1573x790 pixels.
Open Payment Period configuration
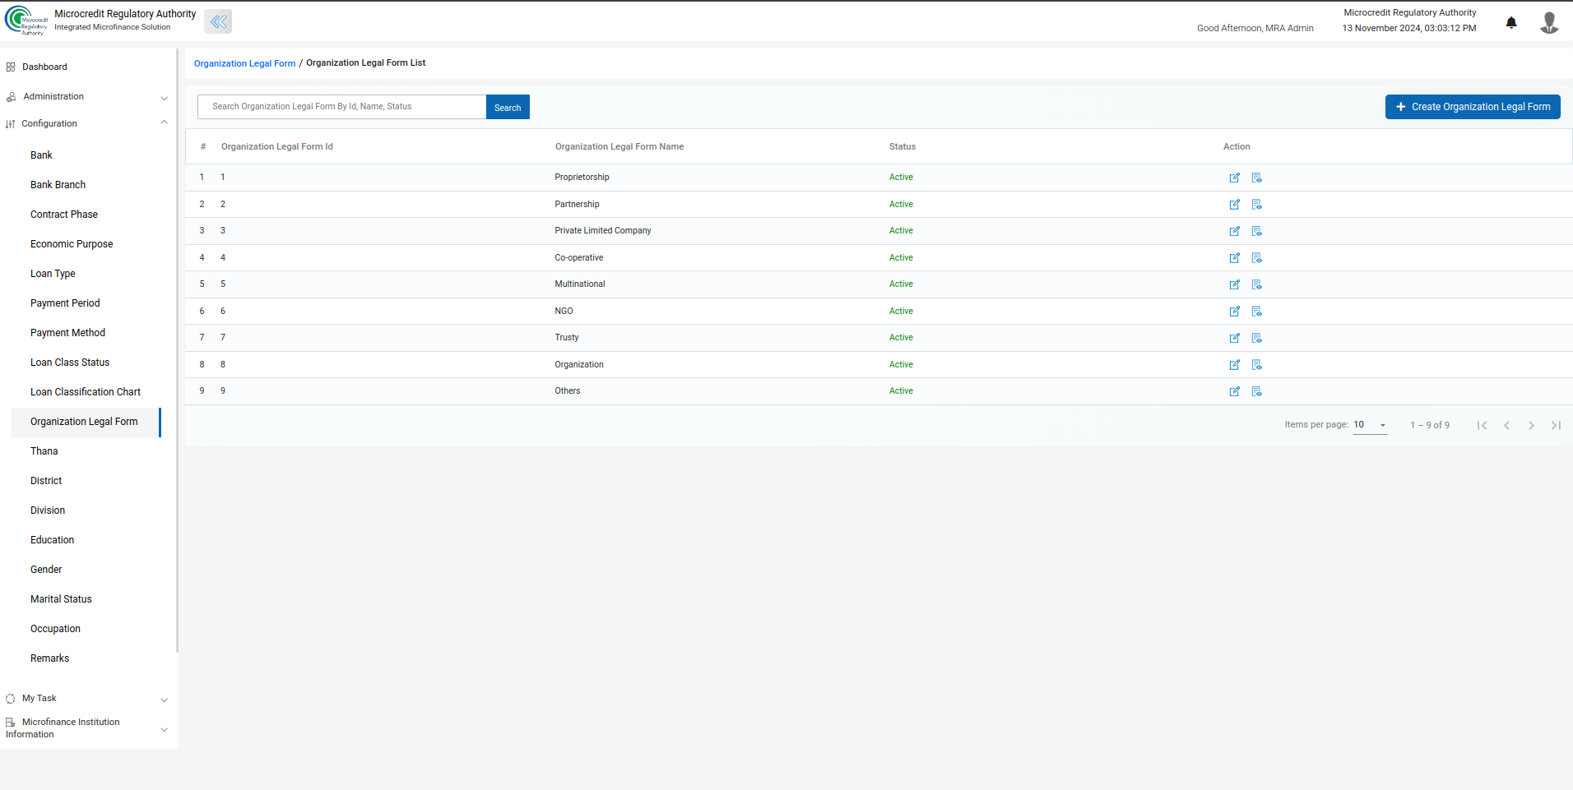point(65,303)
